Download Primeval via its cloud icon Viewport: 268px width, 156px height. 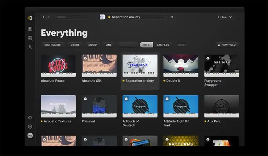tap(85, 99)
